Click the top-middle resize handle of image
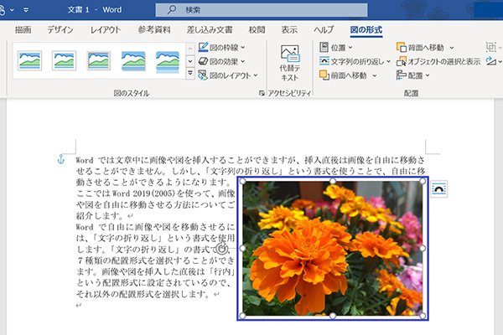 click(333, 182)
